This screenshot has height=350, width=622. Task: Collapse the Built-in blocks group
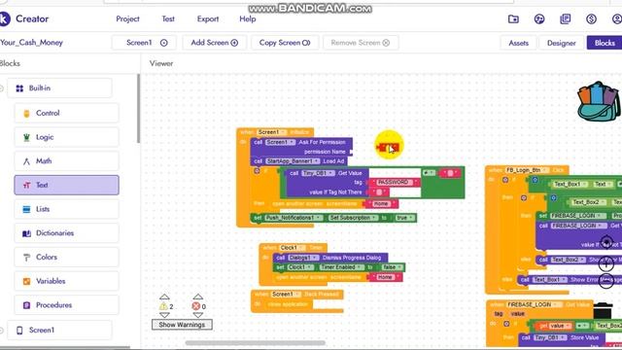pyautogui.click(x=2, y=88)
